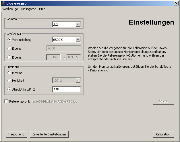
Task: Select the Maximal luminance radio button
Action: point(9,73)
